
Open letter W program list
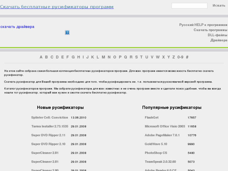(158, 57)
